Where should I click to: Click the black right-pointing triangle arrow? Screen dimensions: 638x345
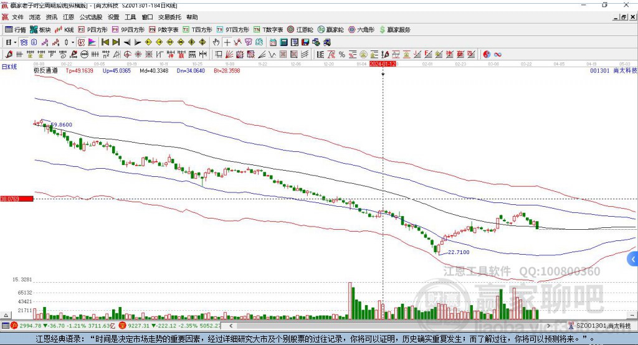click(x=138, y=42)
